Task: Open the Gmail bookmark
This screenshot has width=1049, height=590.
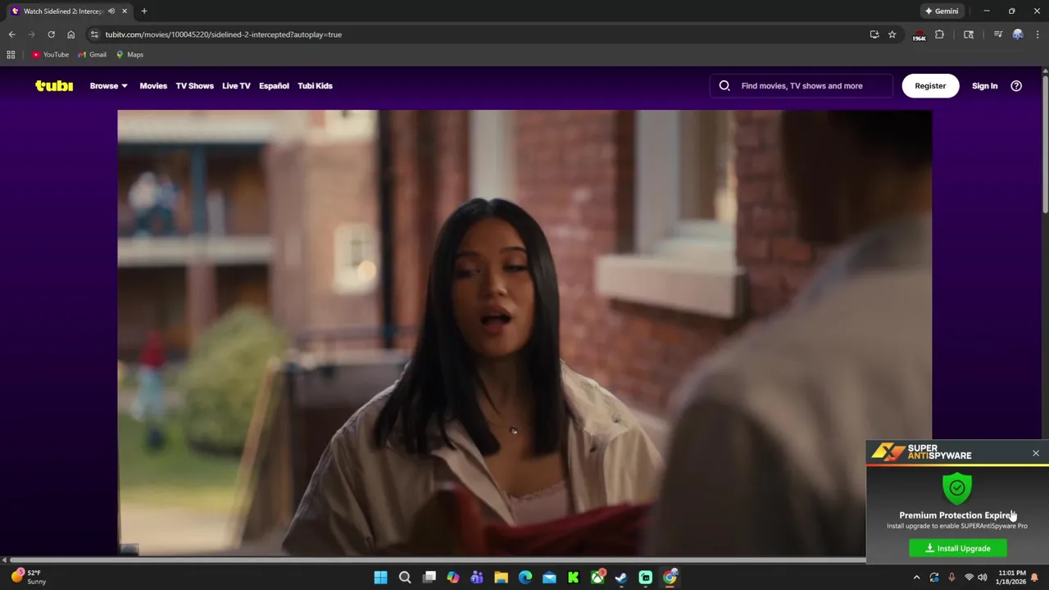Action: click(92, 55)
